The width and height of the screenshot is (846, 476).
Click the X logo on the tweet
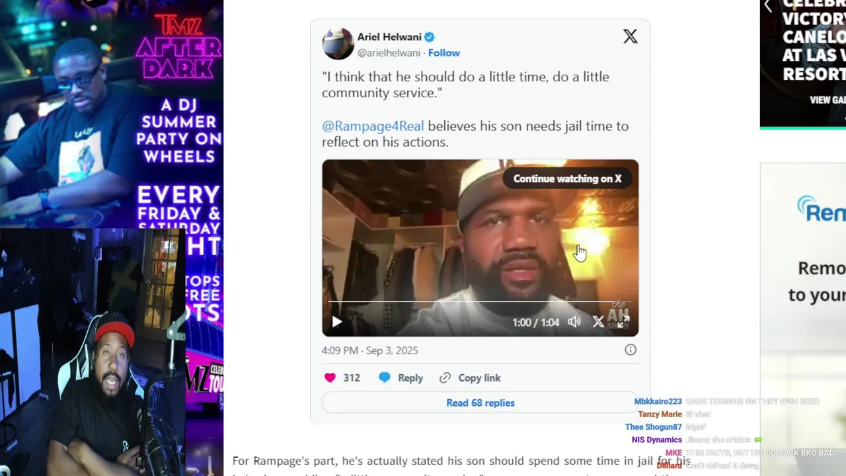pos(630,36)
